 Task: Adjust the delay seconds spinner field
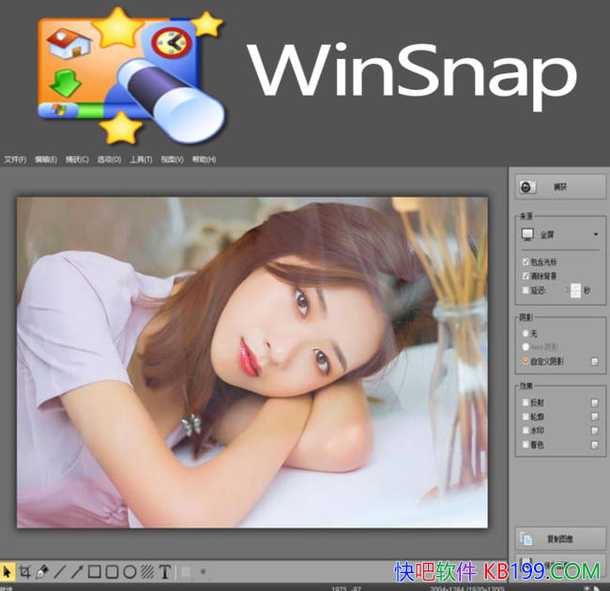point(575,290)
